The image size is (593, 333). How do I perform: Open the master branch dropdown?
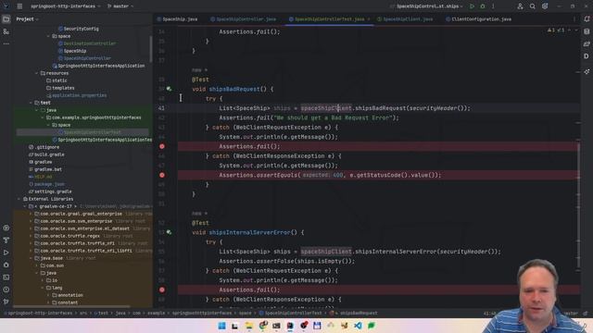120,6
